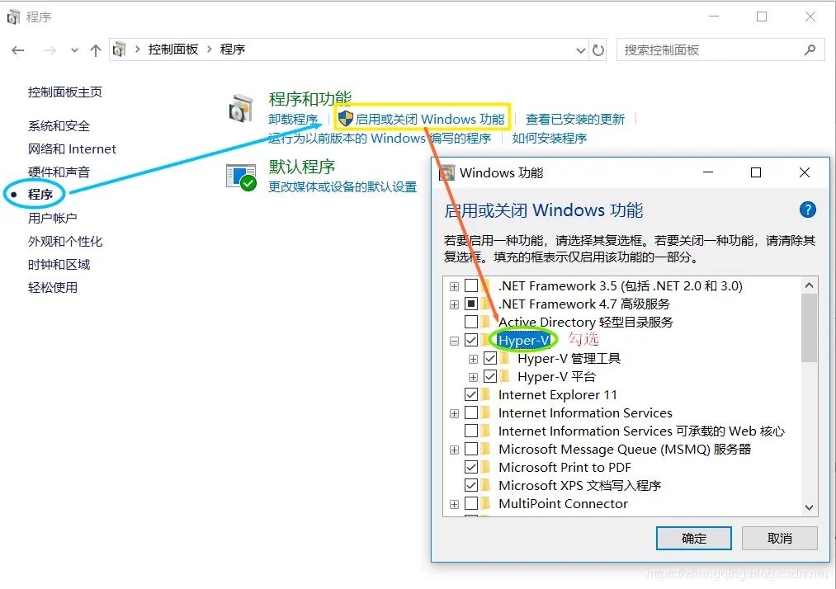
Task: Open 轻松使用 category
Action: click(53, 288)
